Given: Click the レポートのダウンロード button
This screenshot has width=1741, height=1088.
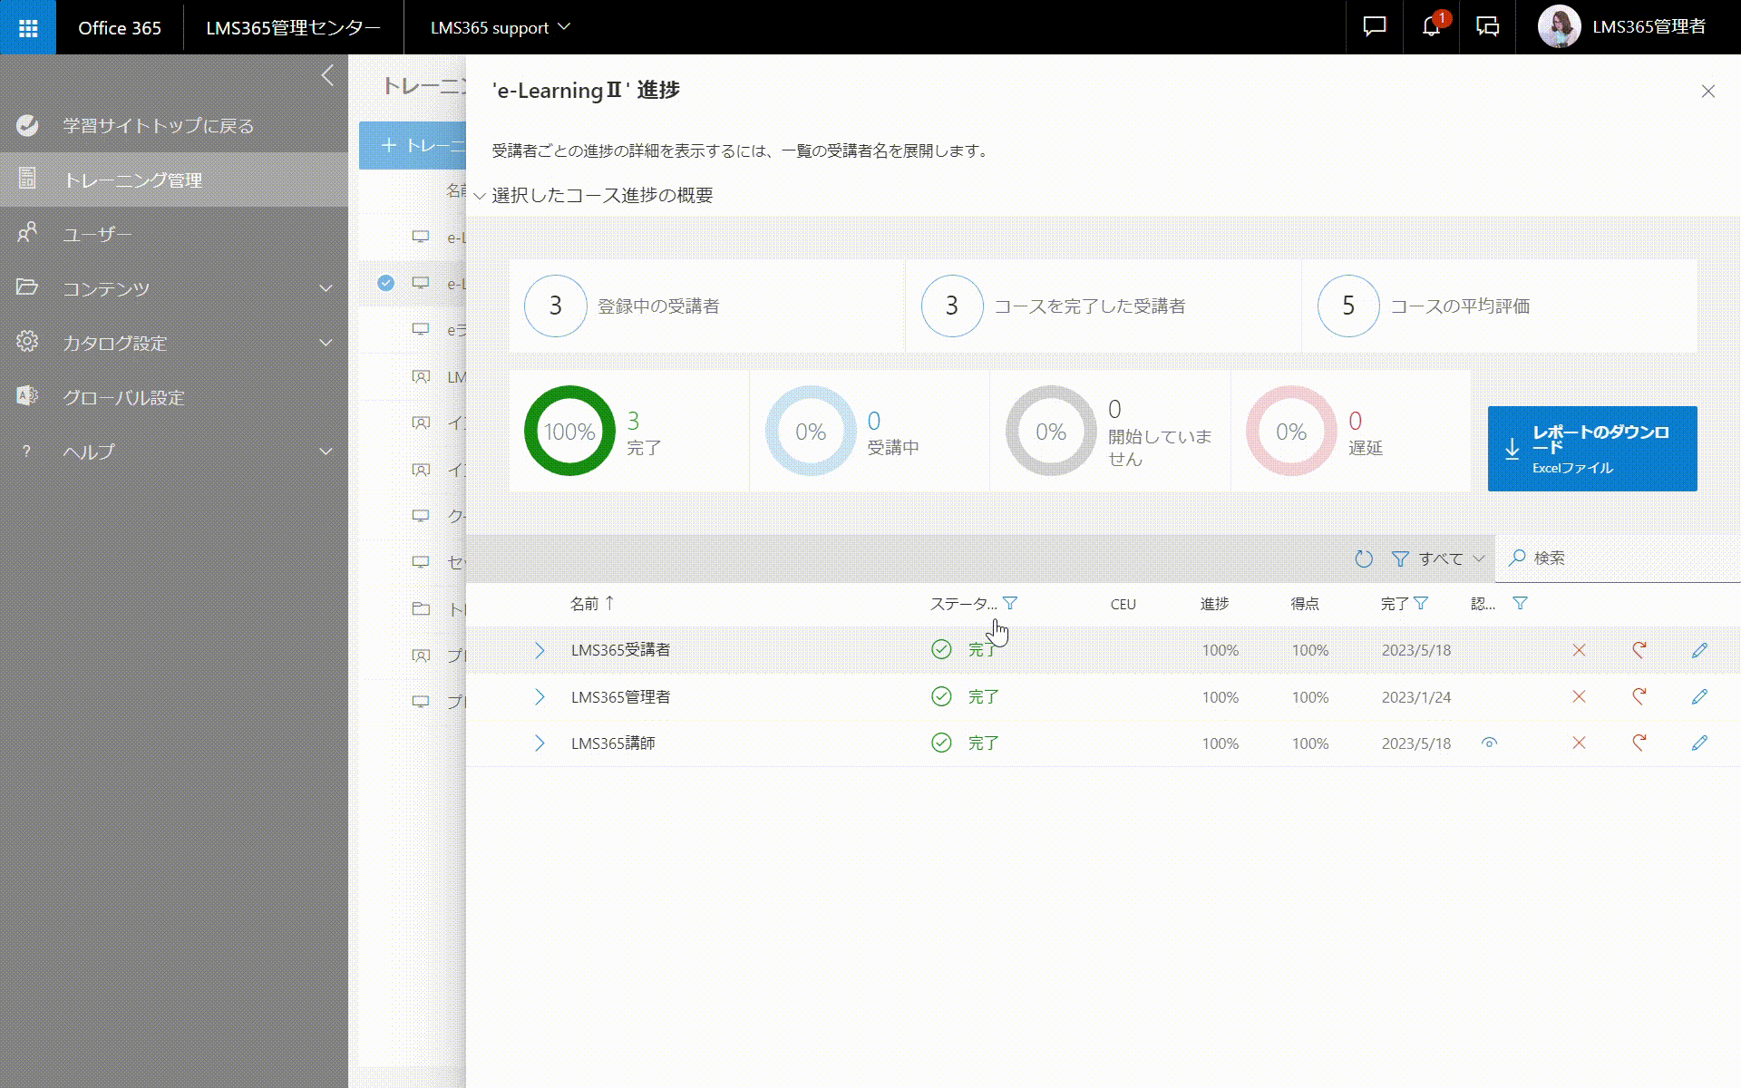Looking at the screenshot, I should (1592, 449).
